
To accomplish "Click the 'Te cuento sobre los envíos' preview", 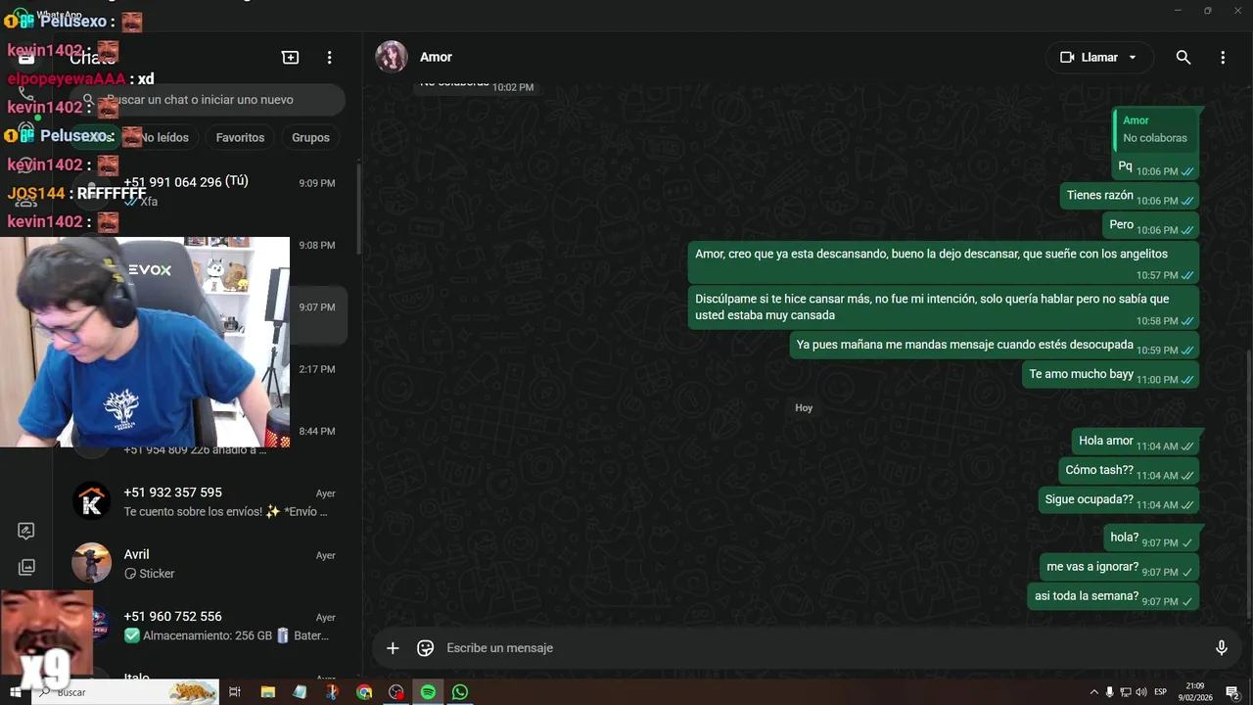I will tap(225, 512).
